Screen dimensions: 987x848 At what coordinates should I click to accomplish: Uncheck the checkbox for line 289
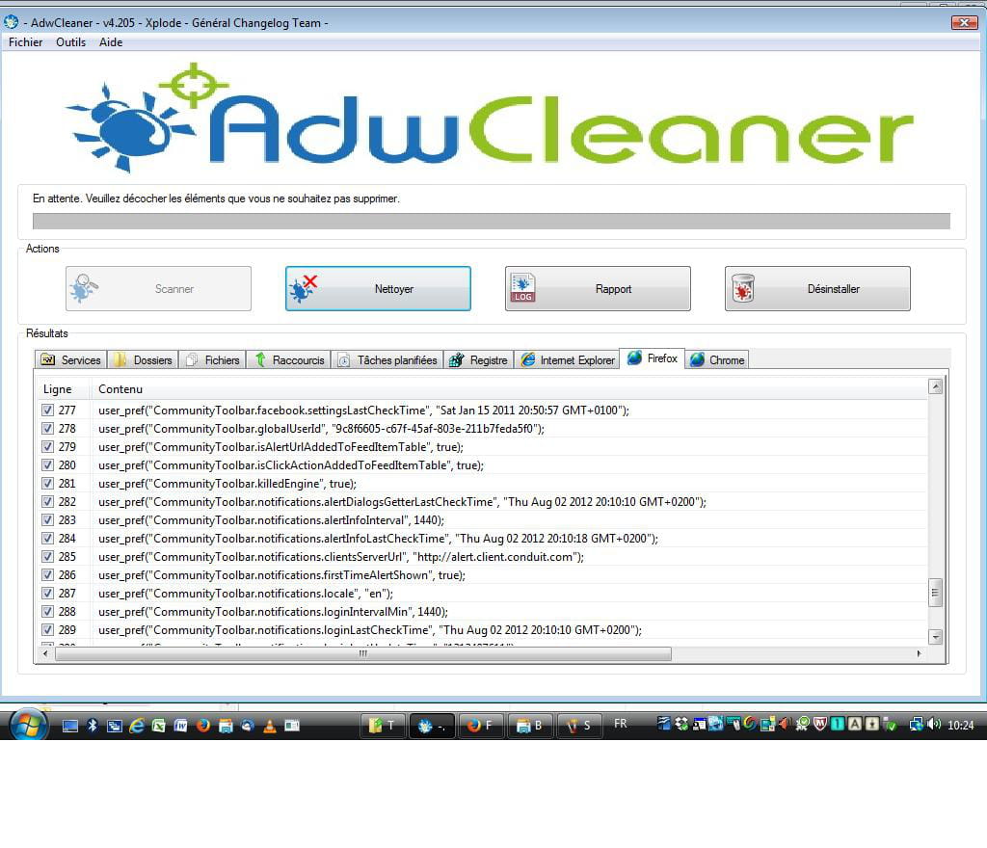click(47, 629)
